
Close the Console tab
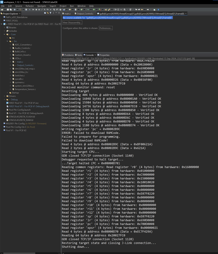[95, 55]
